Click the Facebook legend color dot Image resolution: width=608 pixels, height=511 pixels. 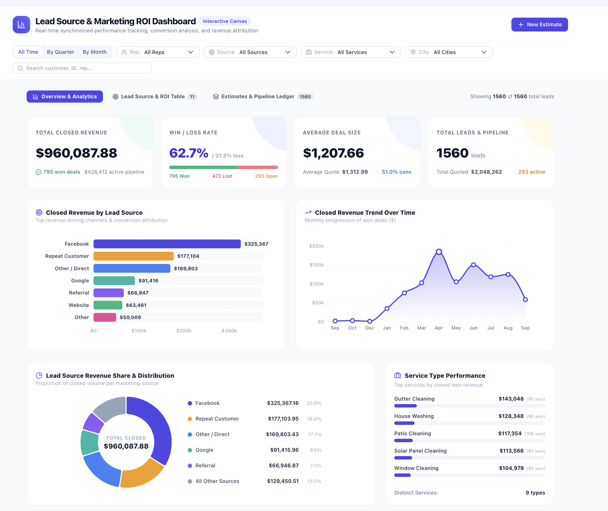pyautogui.click(x=190, y=403)
